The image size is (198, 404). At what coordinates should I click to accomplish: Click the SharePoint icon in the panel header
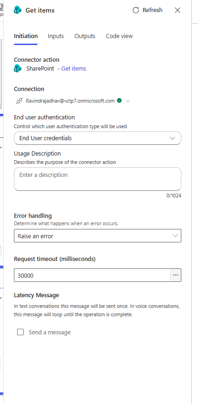(x=18, y=10)
